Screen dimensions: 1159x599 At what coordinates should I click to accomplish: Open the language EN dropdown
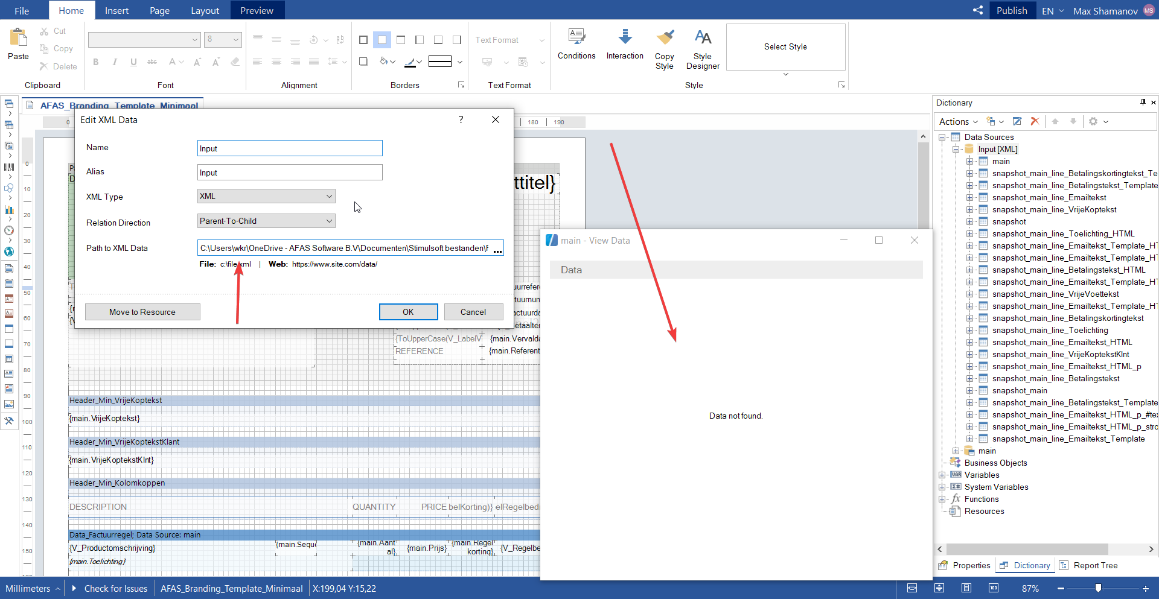pos(1053,11)
